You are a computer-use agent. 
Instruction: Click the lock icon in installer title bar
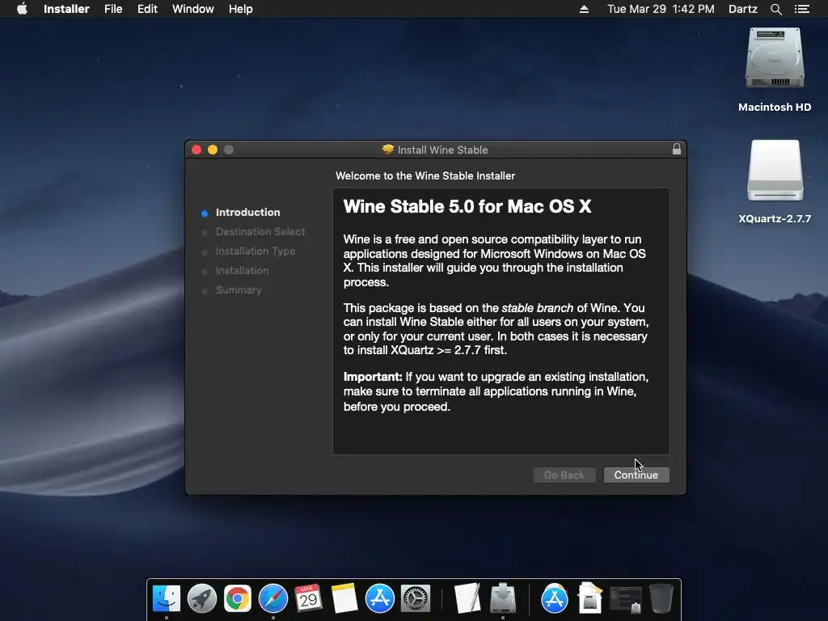(x=677, y=150)
